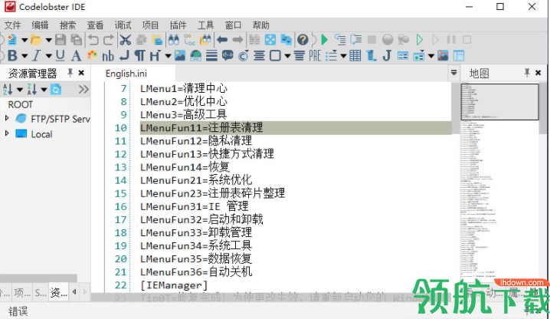Screen dimensions: 550x319
Task: Open the Heading level dropdown arrow
Action: (168, 56)
